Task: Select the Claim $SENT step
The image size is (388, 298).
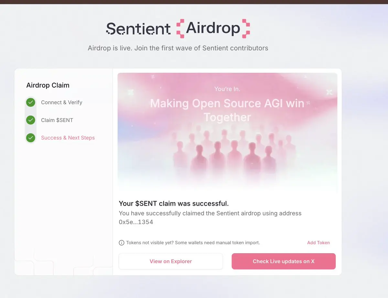Action: coord(57,120)
